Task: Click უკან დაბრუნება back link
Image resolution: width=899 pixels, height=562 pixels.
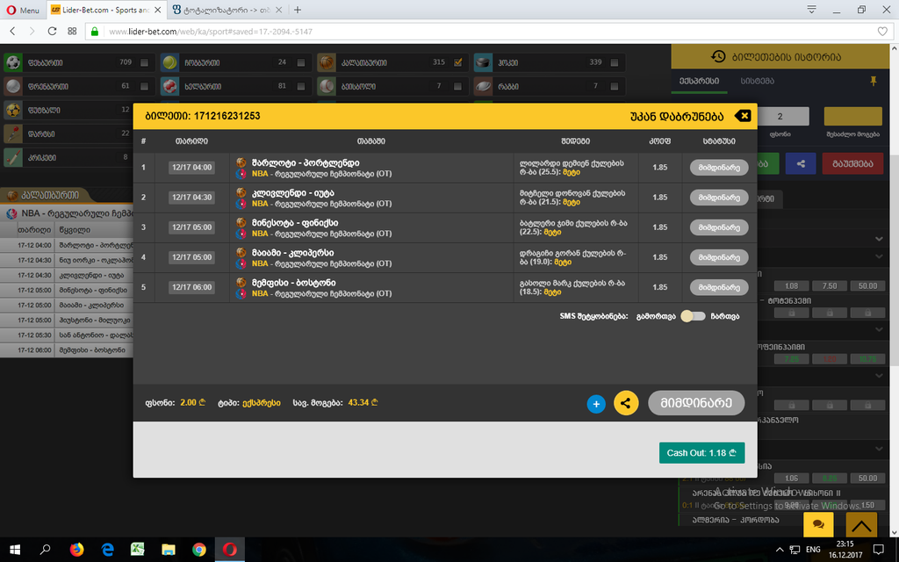Action: click(677, 117)
